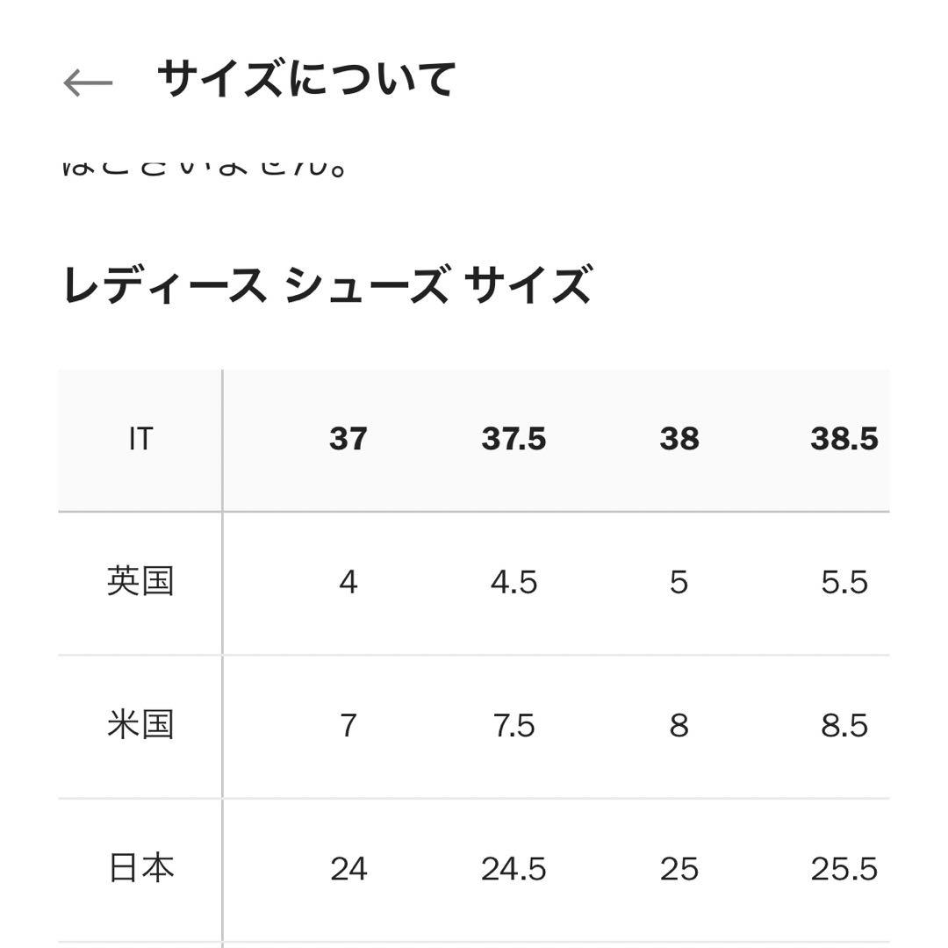Select Japan size 25.5 cell
The width and height of the screenshot is (948, 948).
pyautogui.click(x=844, y=869)
